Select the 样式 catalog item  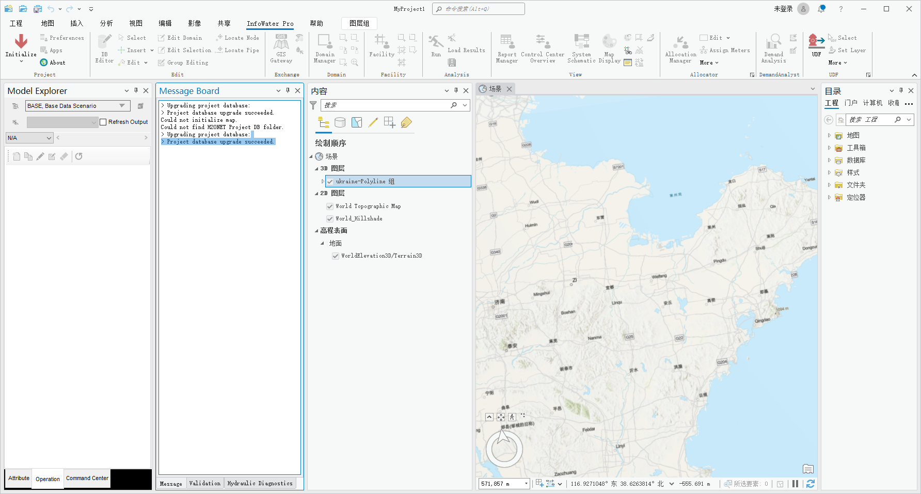[x=853, y=172]
